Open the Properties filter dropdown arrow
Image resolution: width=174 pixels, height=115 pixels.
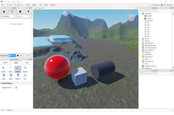pos(173,73)
